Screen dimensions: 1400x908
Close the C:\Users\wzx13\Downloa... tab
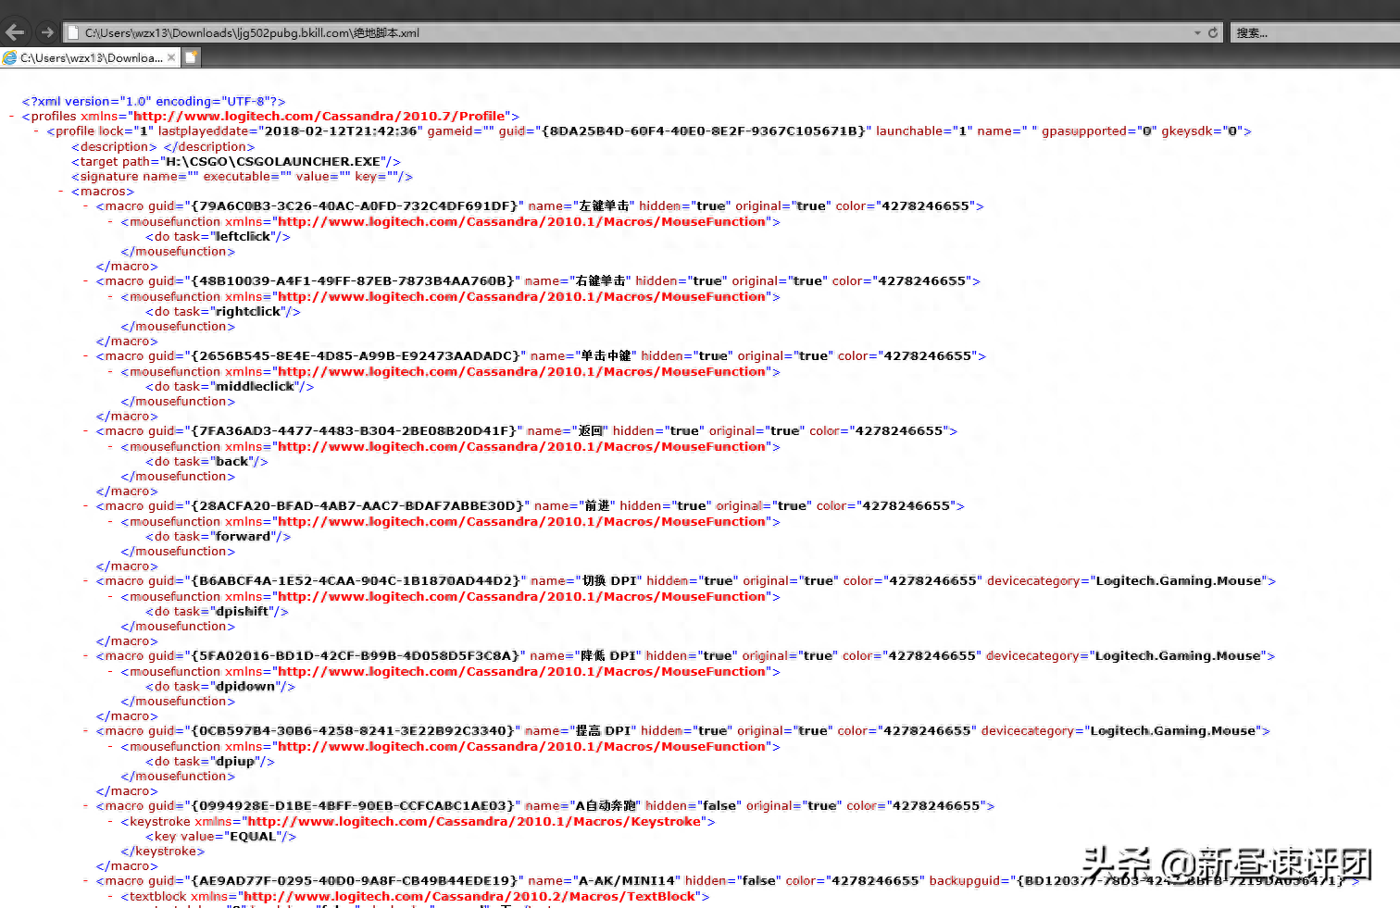click(x=171, y=57)
